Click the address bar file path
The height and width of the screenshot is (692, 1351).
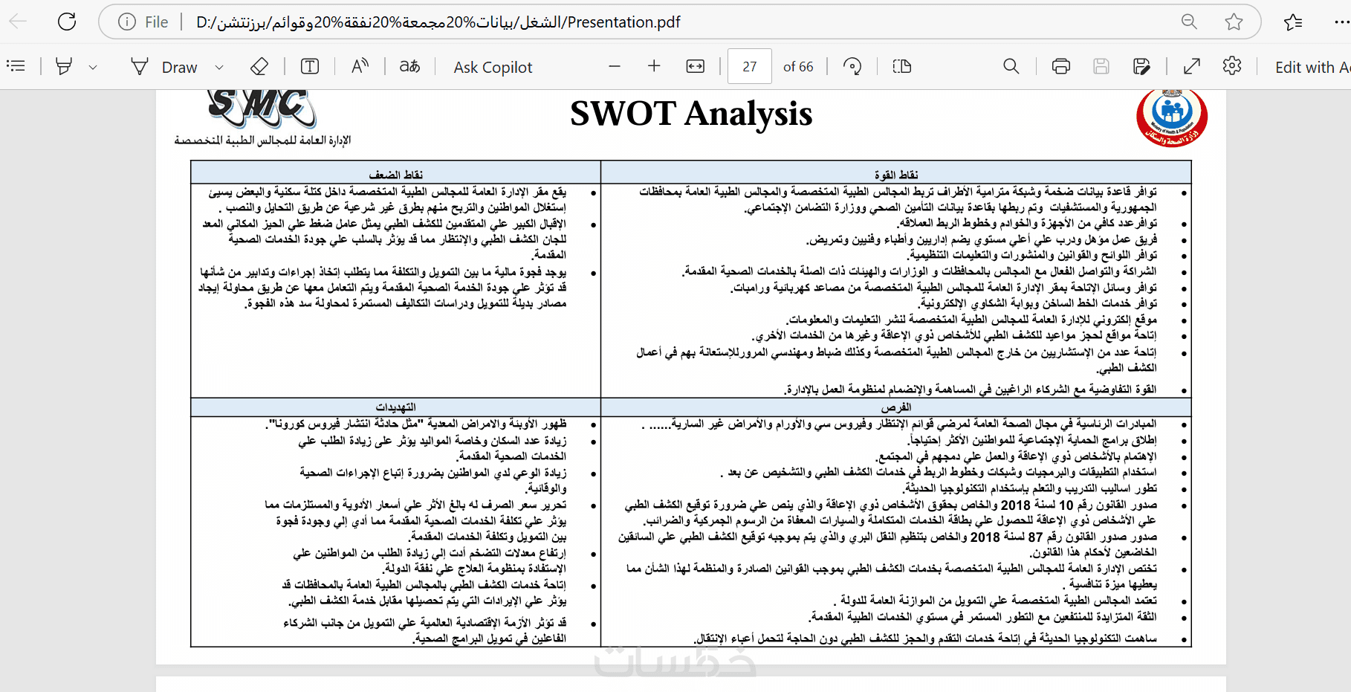(x=438, y=22)
